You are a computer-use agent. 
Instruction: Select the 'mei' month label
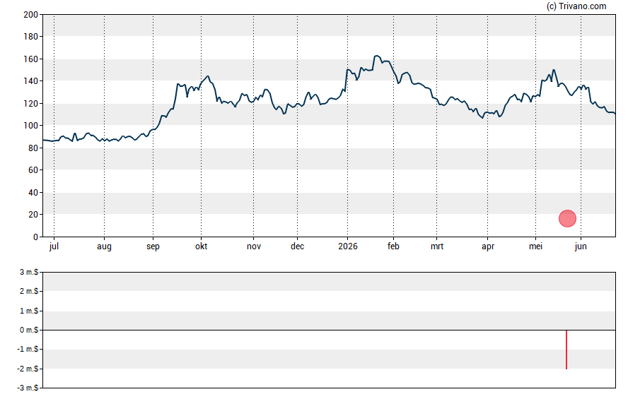click(535, 246)
